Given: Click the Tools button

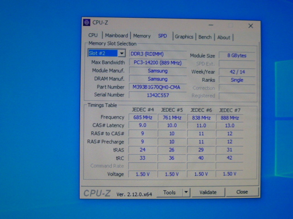Looking at the screenshot, I should (x=169, y=193).
